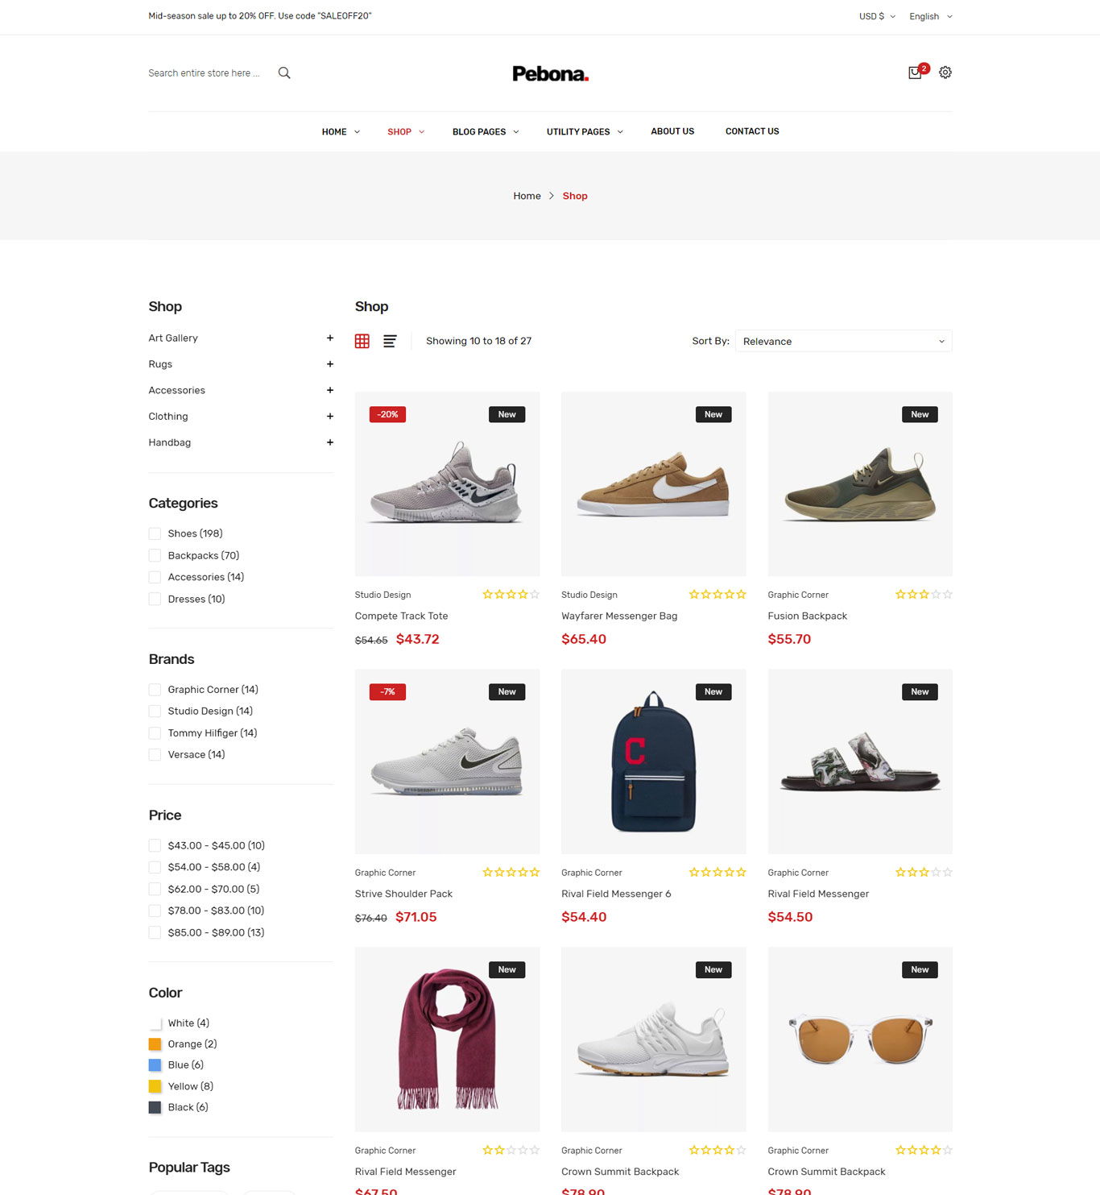Open the Blog Pages menu
Image resolution: width=1100 pixels, height=1195 pixels.
pyautogui.click(x=486, y=131)
